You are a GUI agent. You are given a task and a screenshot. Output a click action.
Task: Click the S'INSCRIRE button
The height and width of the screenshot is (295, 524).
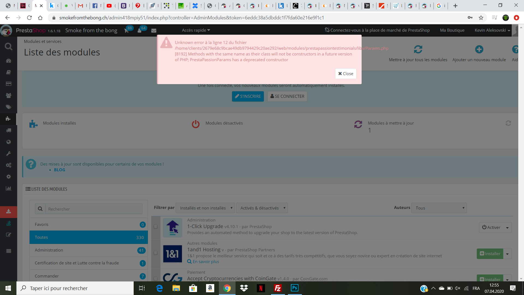tap(248, 96)
